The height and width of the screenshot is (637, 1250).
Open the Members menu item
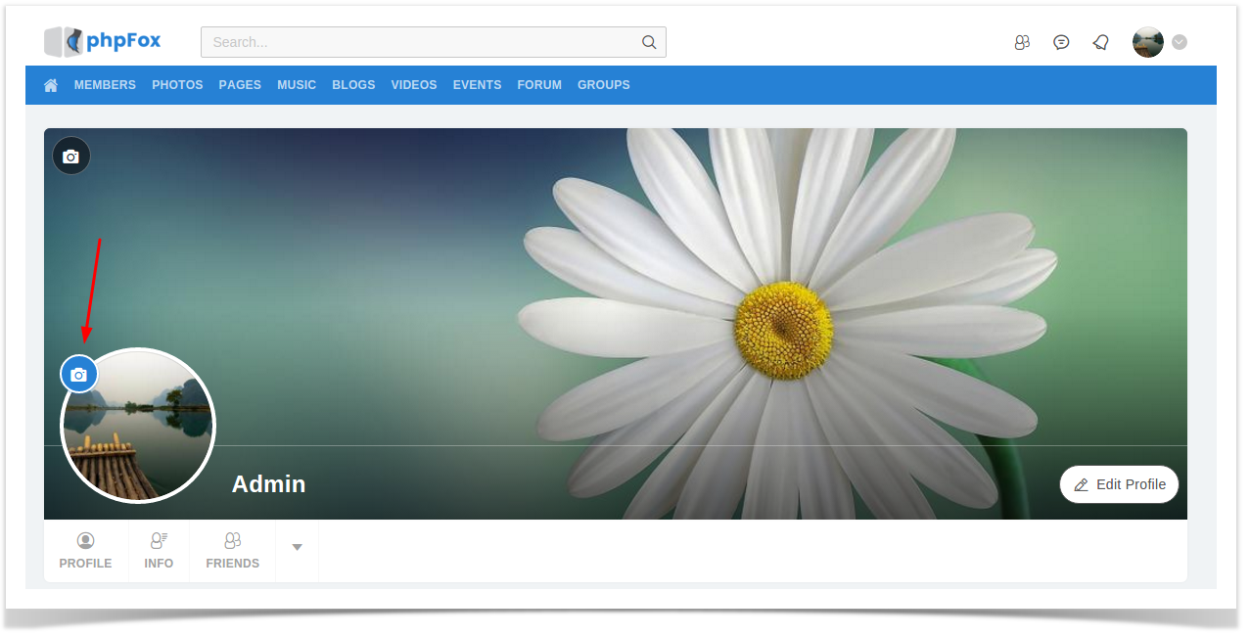pos(105,85)
